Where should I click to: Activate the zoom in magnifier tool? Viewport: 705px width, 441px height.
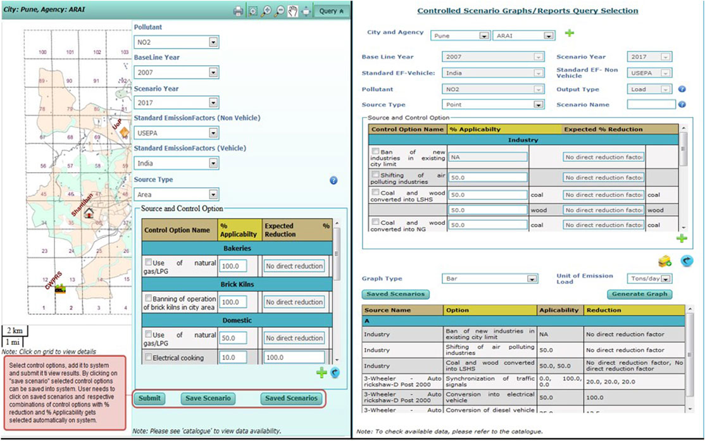click(x=266, y=11)
